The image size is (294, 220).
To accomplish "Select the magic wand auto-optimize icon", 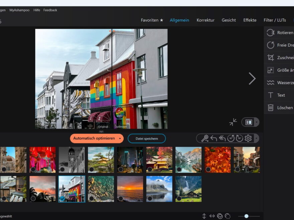I will point(205,138).
